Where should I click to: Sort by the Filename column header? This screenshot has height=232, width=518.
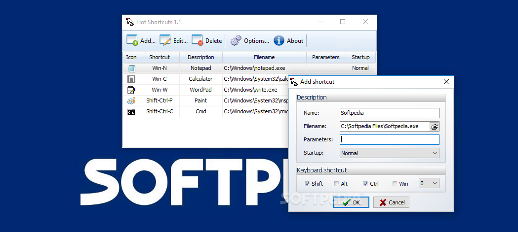click(264, 57)
